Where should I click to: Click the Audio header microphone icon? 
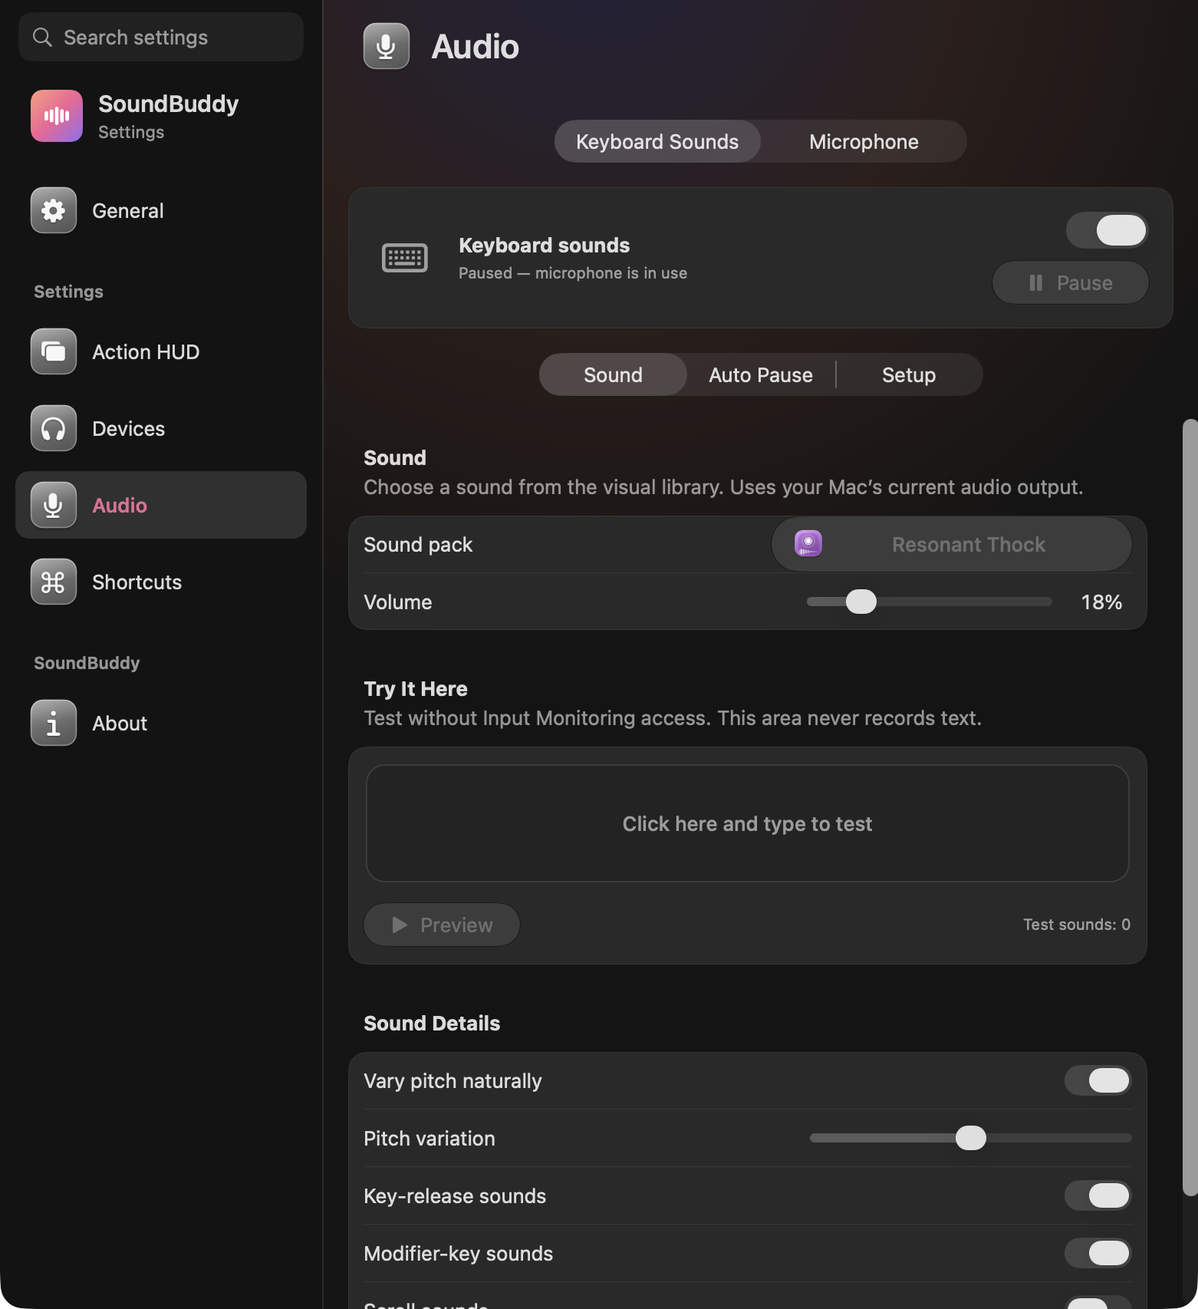387,46
